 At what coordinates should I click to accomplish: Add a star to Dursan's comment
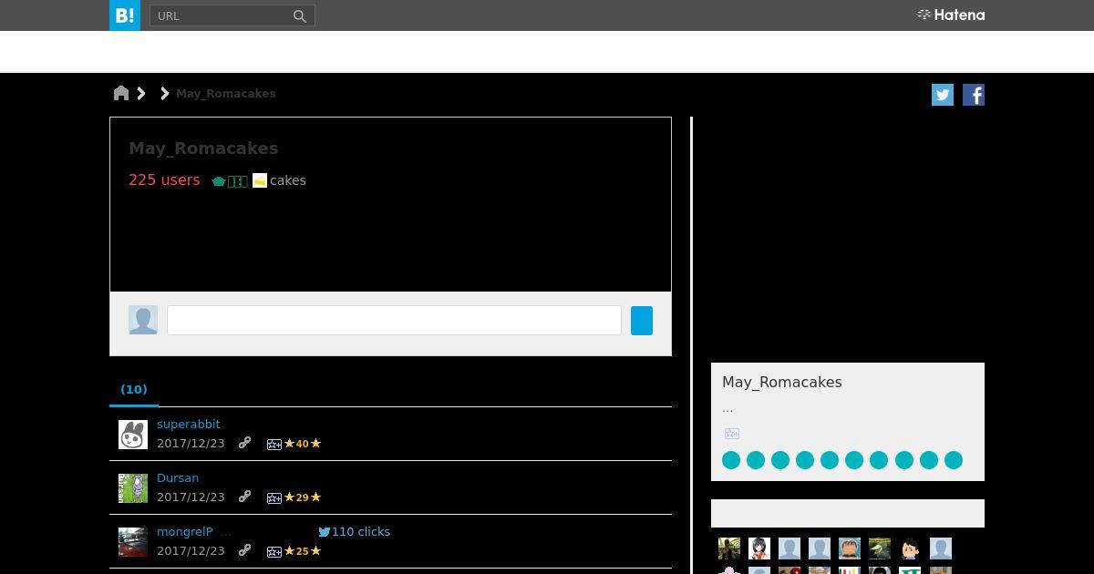pyautogui.click(x=273, y=497)
